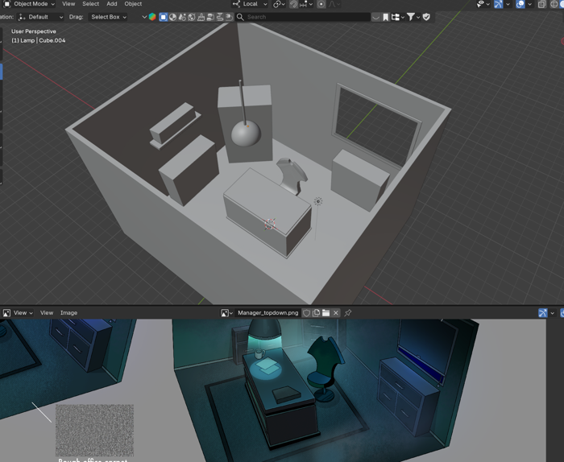Click the editor type icon beside Object Mode
Image resolution: width=564 pixels, height=462 pixels.
(x=6, y=4)
